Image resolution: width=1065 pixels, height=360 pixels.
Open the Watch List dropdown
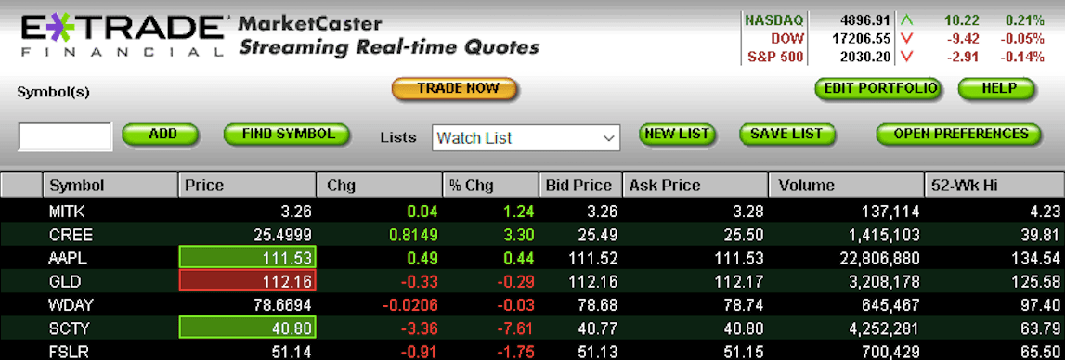526,138
